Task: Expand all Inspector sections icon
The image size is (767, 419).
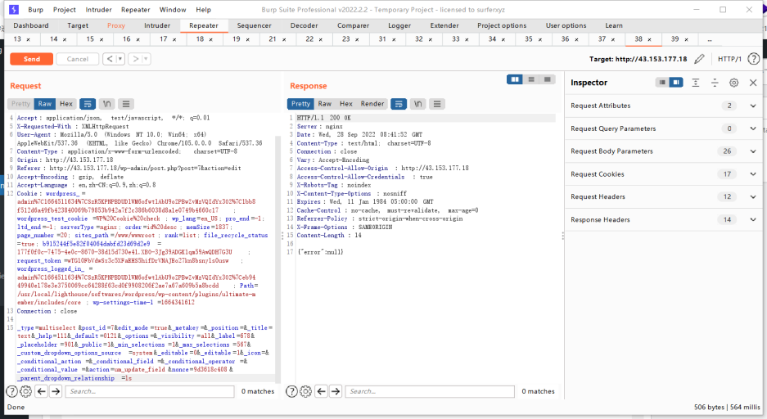Action: pyautogui.click(x=696, y=83)
